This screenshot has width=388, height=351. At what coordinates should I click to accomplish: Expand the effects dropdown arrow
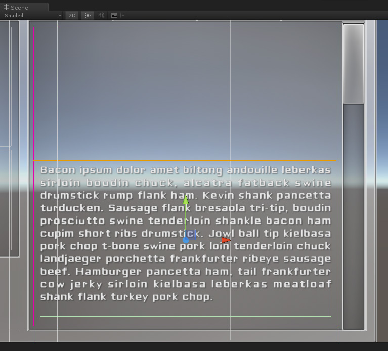click(123, 15)
